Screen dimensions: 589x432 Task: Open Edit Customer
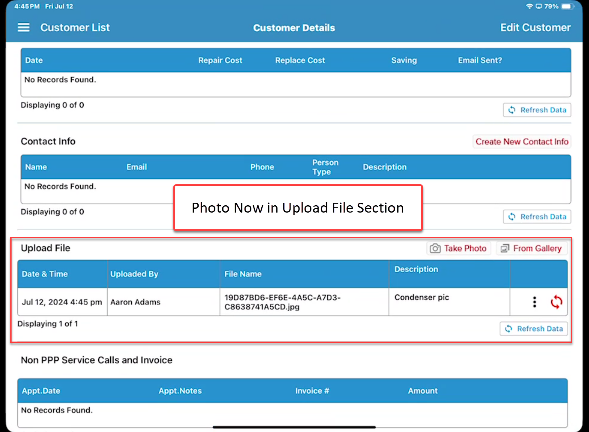pos(535,27)
